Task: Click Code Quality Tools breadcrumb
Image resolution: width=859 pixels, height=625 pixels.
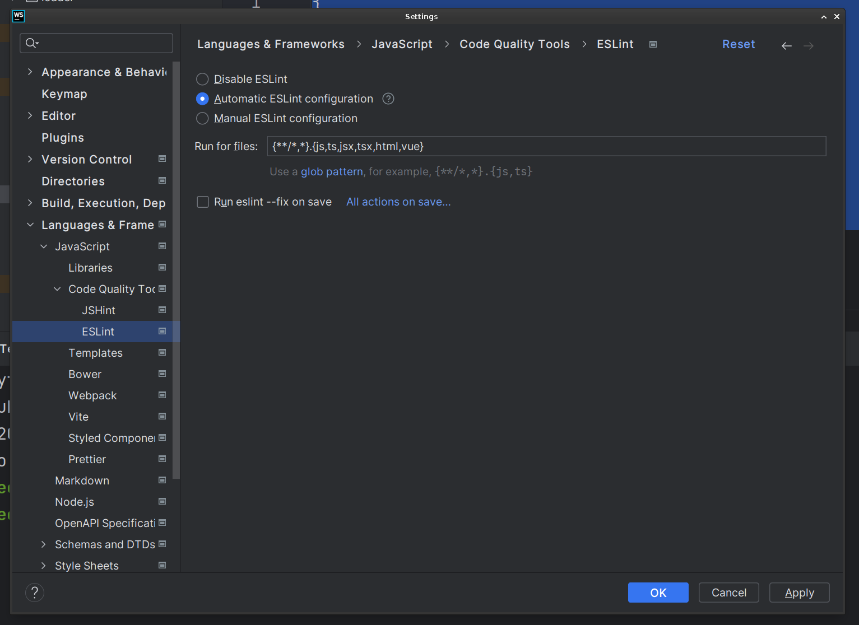Action: point(514,44)
